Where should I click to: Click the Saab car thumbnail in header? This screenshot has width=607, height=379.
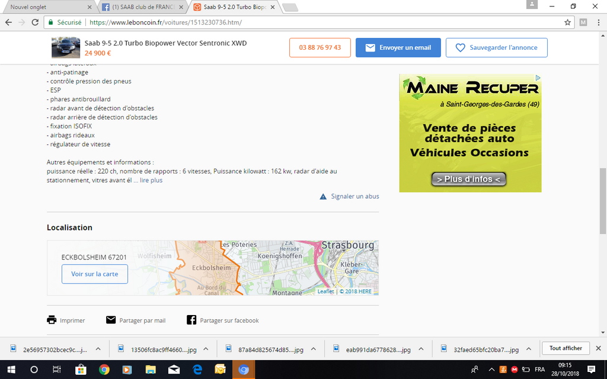(66, 47)
